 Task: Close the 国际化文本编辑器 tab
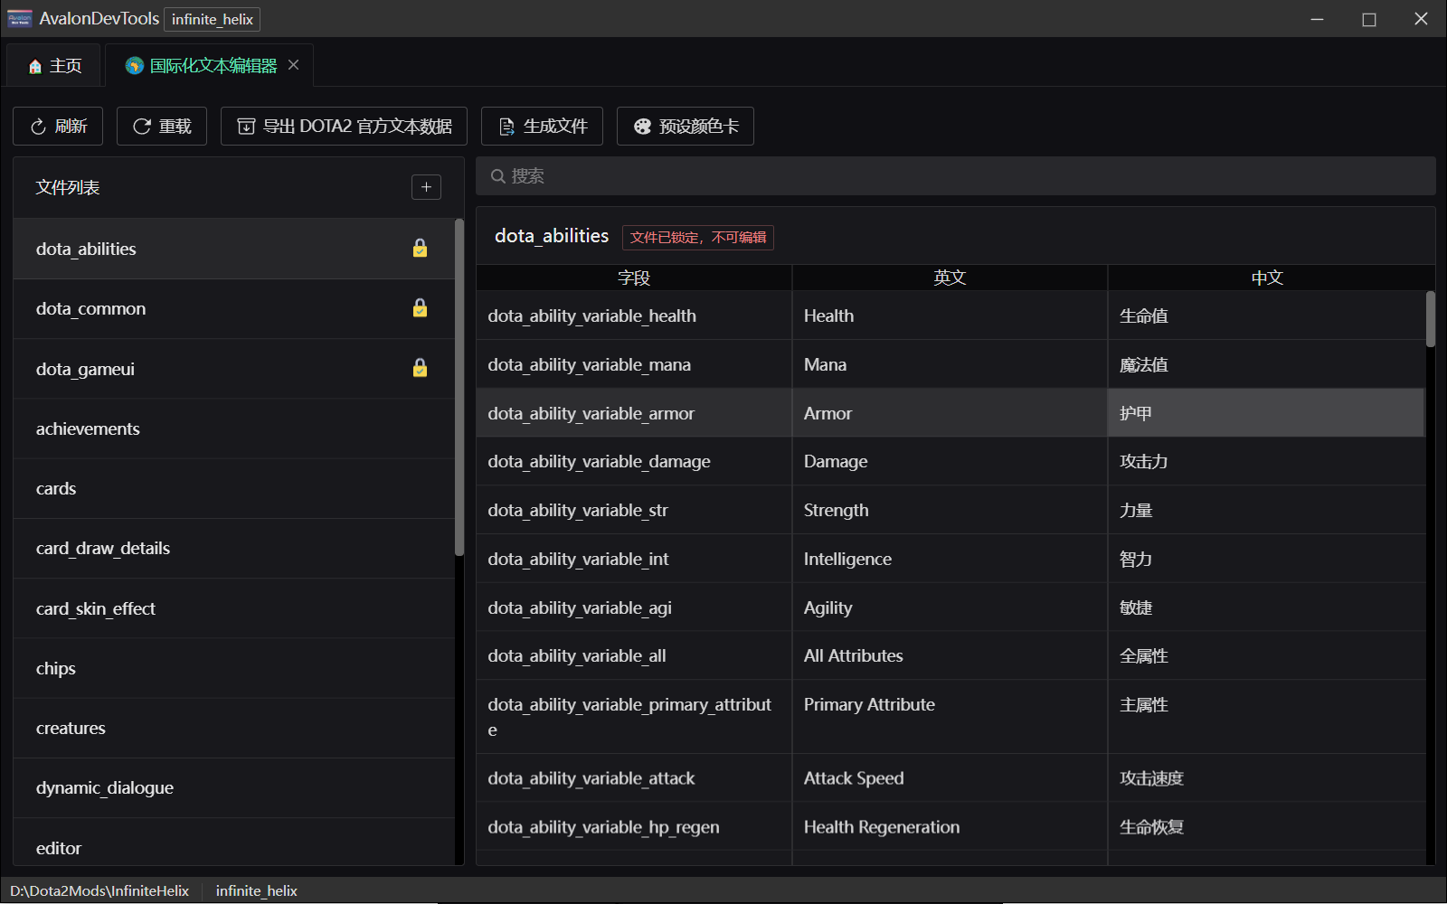(x=293, y=65)
